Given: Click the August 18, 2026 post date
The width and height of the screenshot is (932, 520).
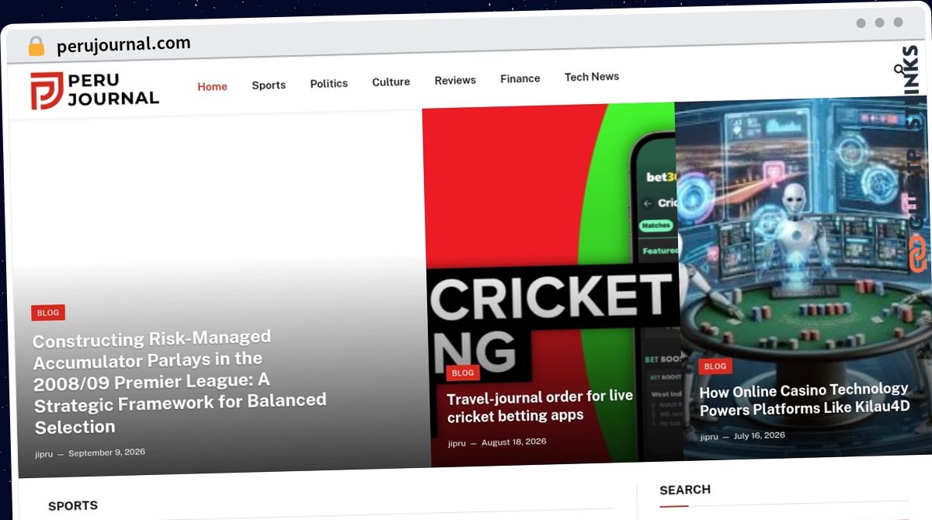Looking at the screenshot, I should (x=514, y=442).
